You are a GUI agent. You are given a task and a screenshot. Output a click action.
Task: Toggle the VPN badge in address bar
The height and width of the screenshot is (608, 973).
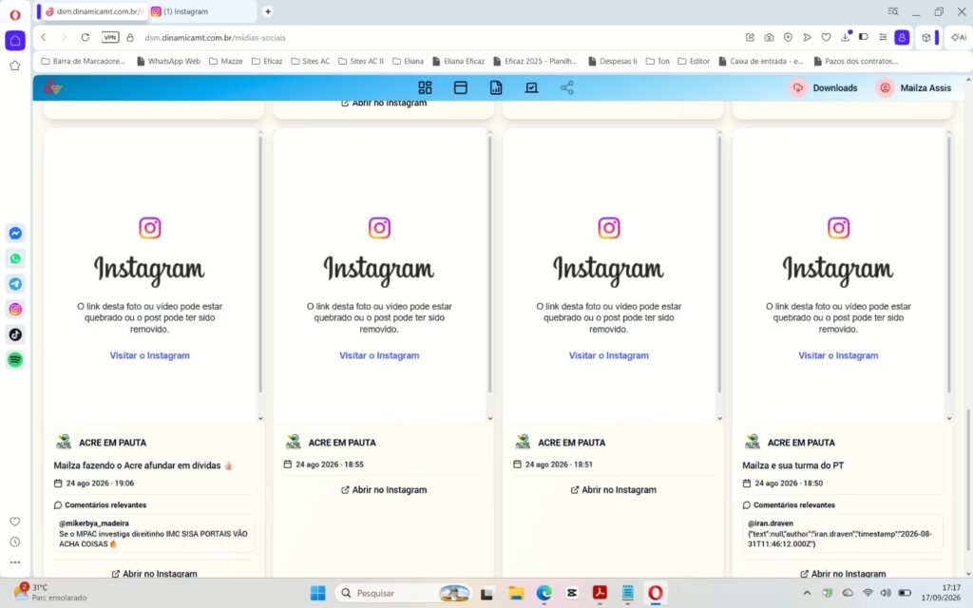point(110,37)
